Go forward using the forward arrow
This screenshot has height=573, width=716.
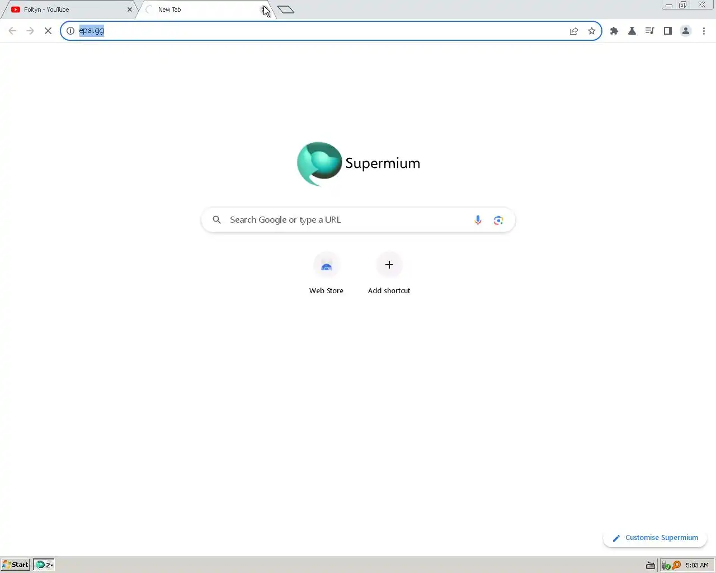coord(30,31)
